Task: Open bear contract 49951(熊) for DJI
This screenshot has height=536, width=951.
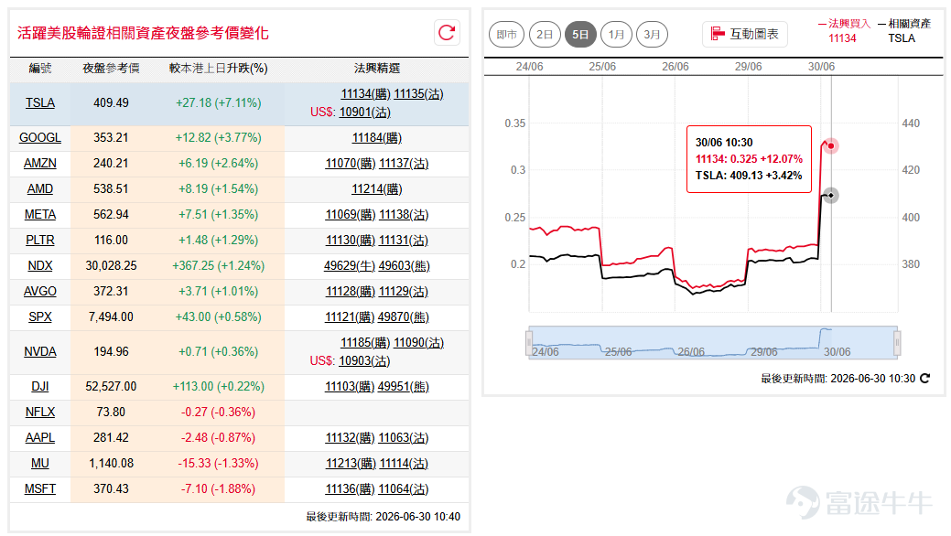Action: (x=404, y=386)
